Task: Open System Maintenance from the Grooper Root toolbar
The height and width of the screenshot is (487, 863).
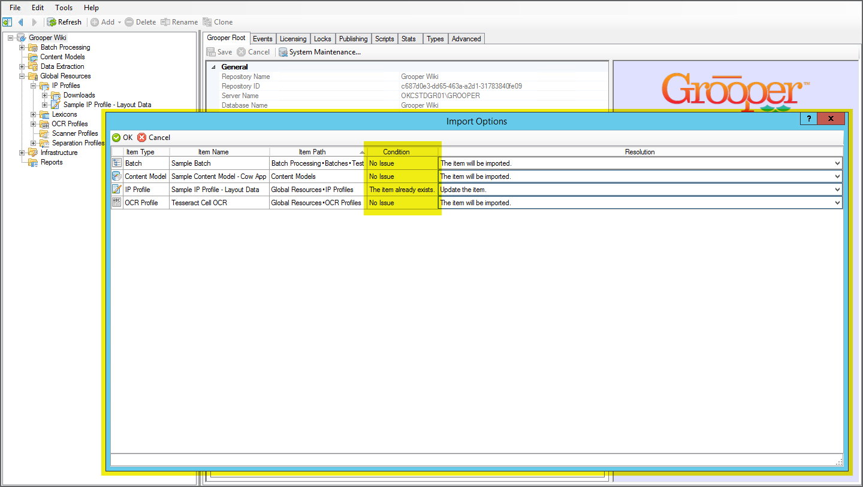Action: (319, 52)
